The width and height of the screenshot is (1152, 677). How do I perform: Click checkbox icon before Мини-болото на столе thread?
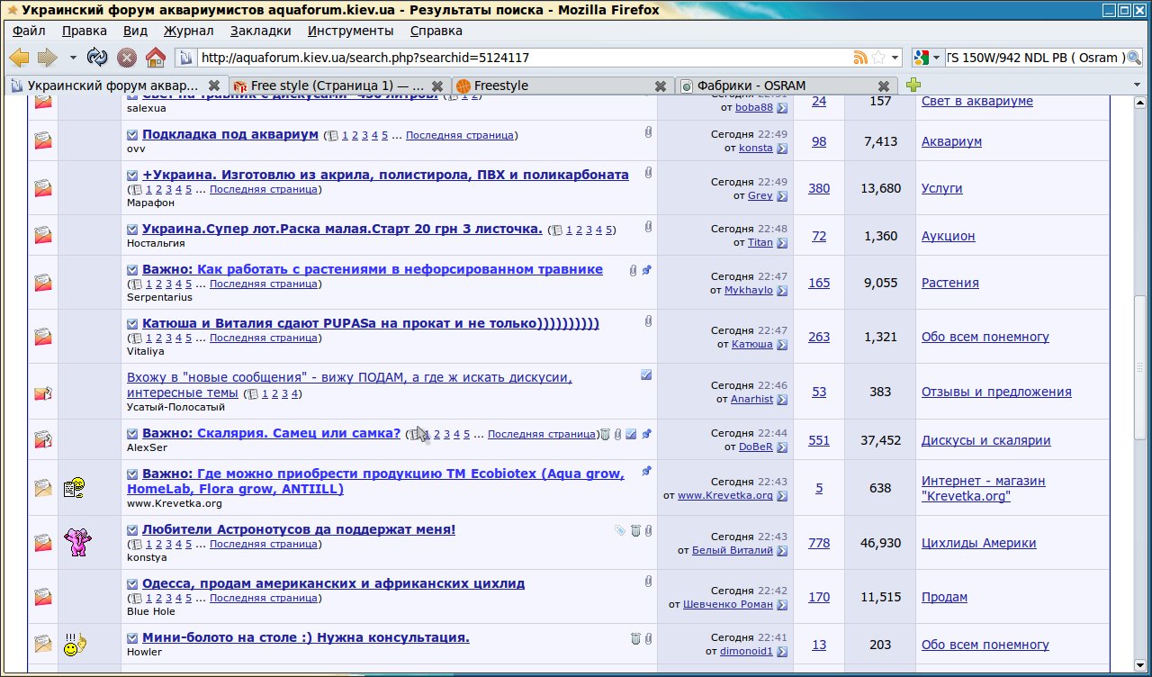(x=132, y=638)
